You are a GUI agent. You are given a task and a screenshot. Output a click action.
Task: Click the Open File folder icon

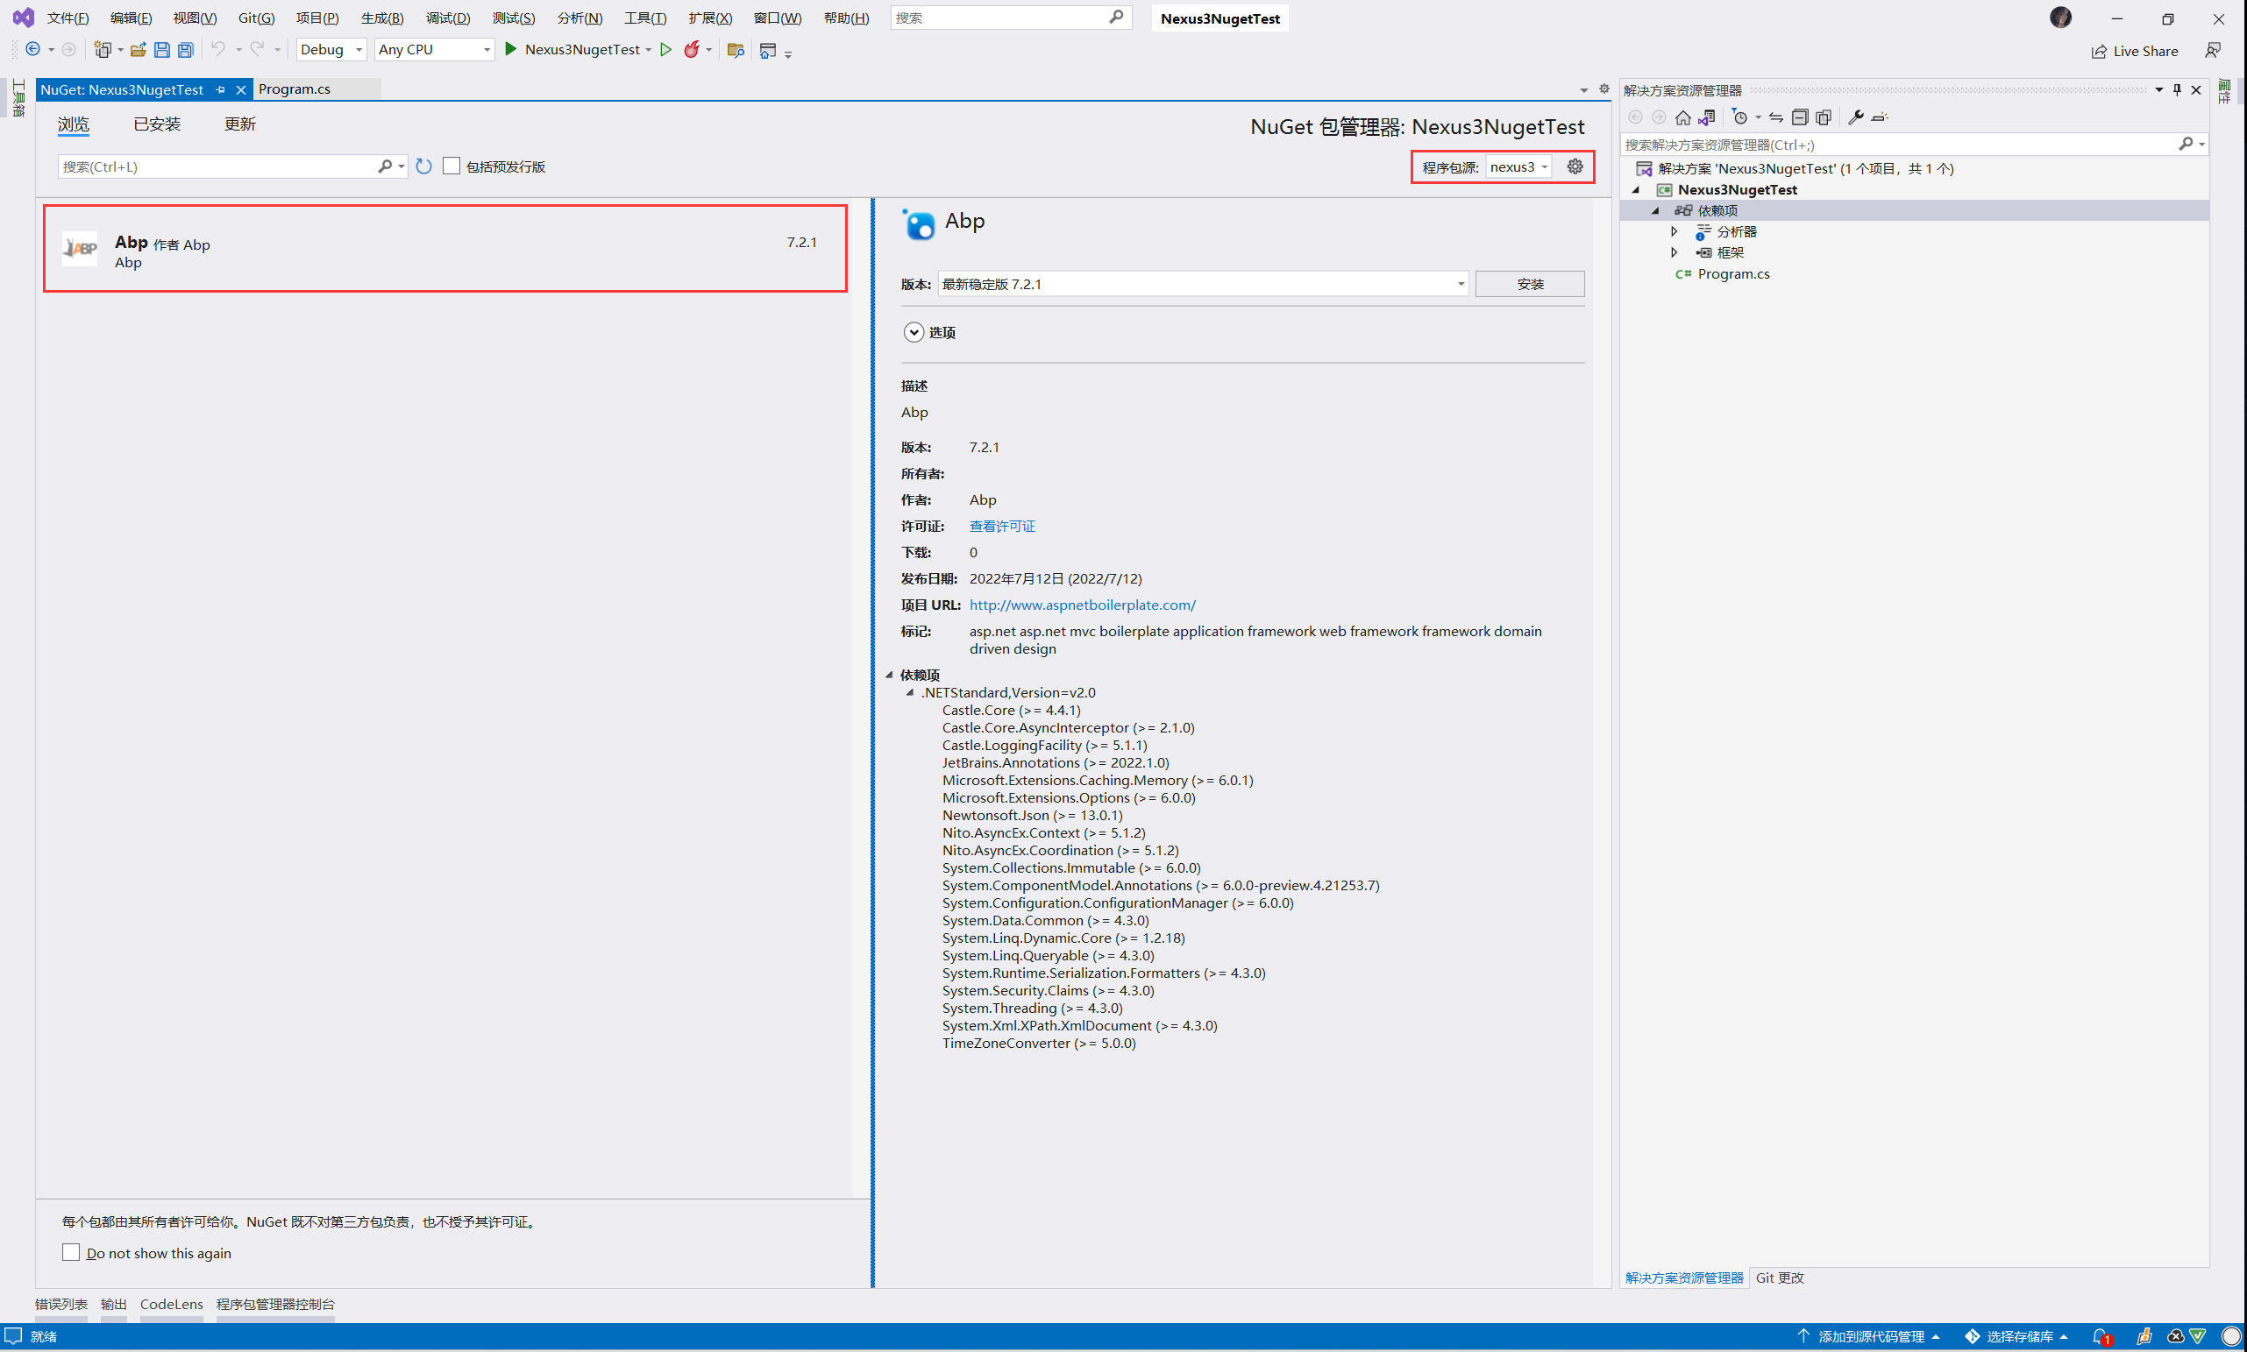coord(138,49)
